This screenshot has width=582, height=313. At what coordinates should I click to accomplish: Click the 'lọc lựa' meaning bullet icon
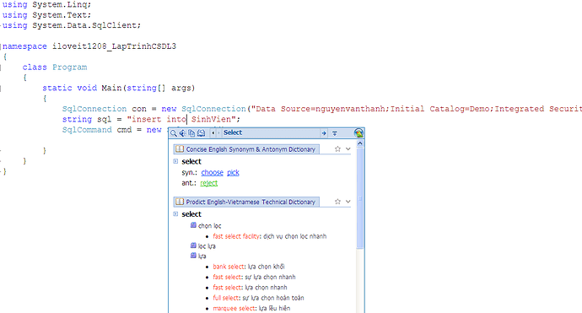tap(193, 246)
